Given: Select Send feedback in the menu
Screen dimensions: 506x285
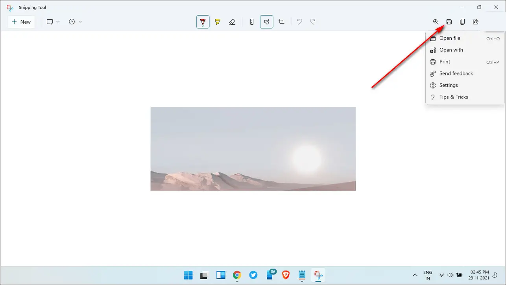Looking at the screenshot, I should 465,73.
